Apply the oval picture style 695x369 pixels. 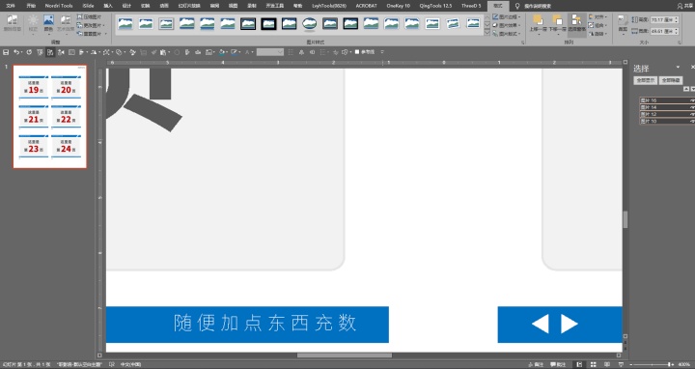310,23
